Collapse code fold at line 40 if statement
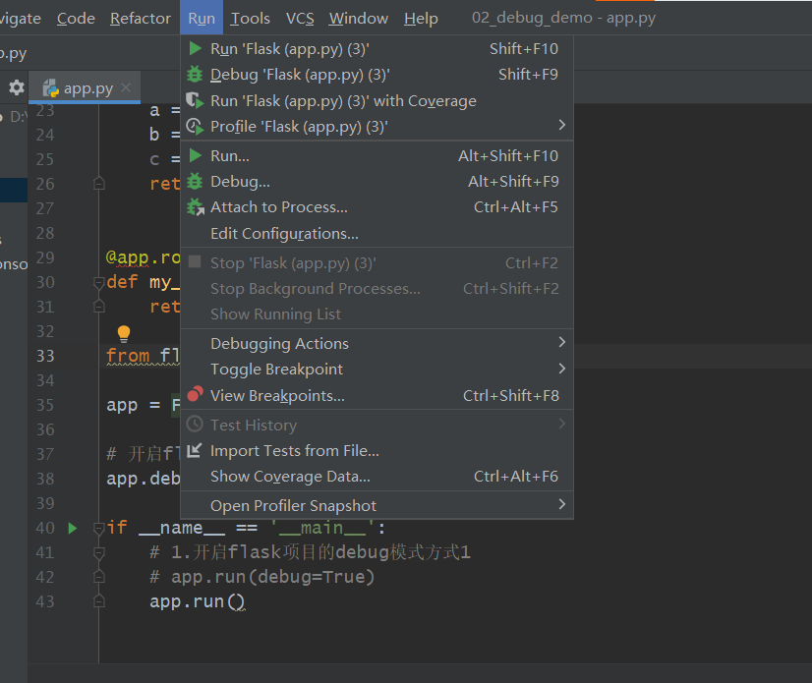The width and height of the screenshot is (812, 683). 99,529
